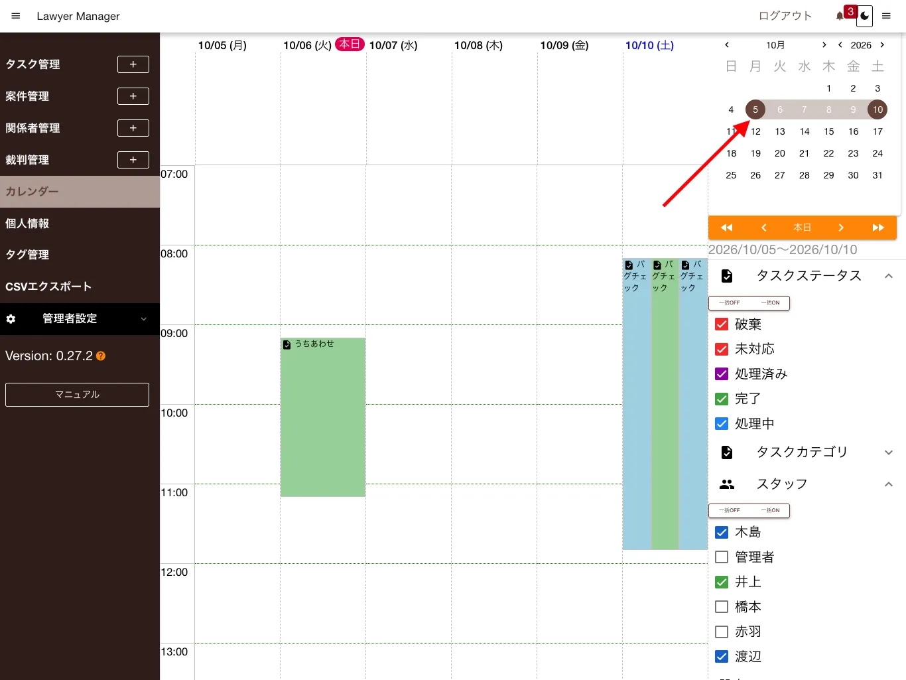The height and width of the screenshot is (680, 906).
Task: Click the gear icon beside 管理者設定
Action: pyautogui.click(x=11, y=319)
